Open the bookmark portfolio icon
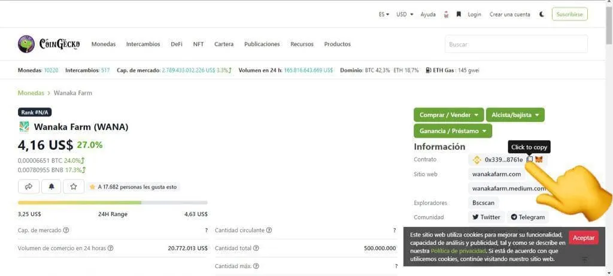Viewport: 613px width, 276px height. [x=459, y=14]
